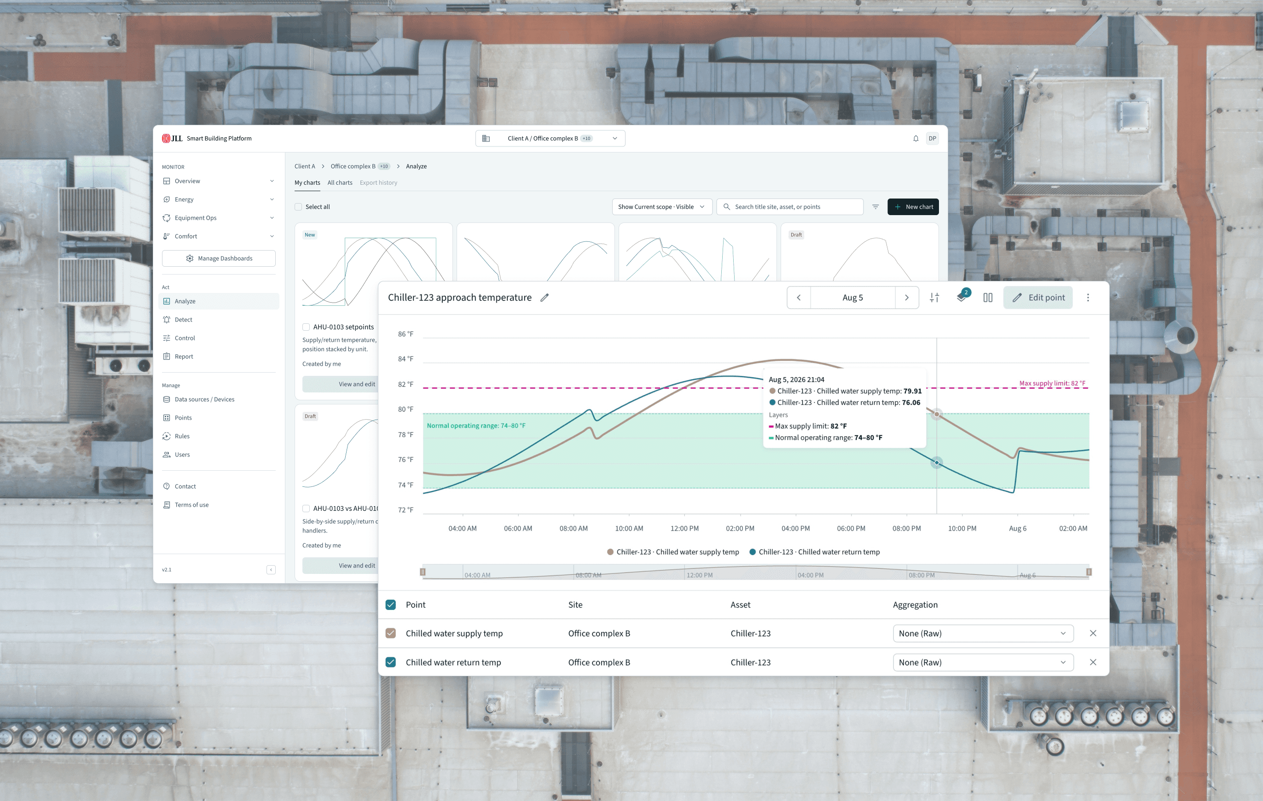Go to previous day in date picker
Screen dimensions: 1263x801
(x=799, y=298)
